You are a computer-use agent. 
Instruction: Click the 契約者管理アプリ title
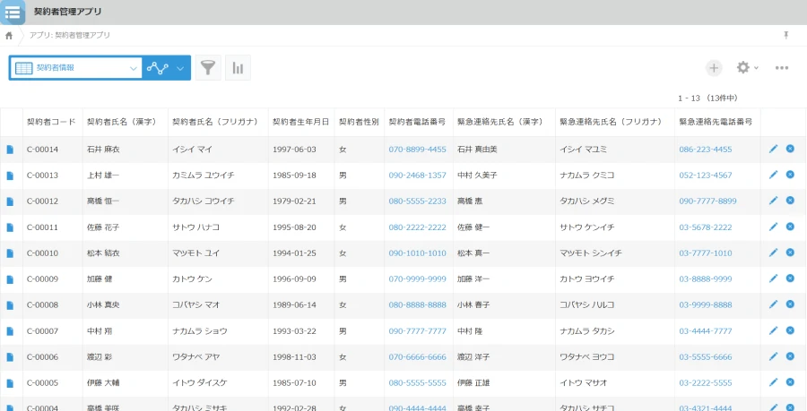click(x=67, y=12)
